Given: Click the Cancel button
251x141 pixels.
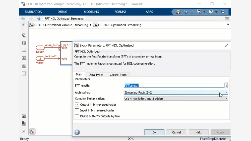Looking at the screenshot, I should tap(176, 132).
